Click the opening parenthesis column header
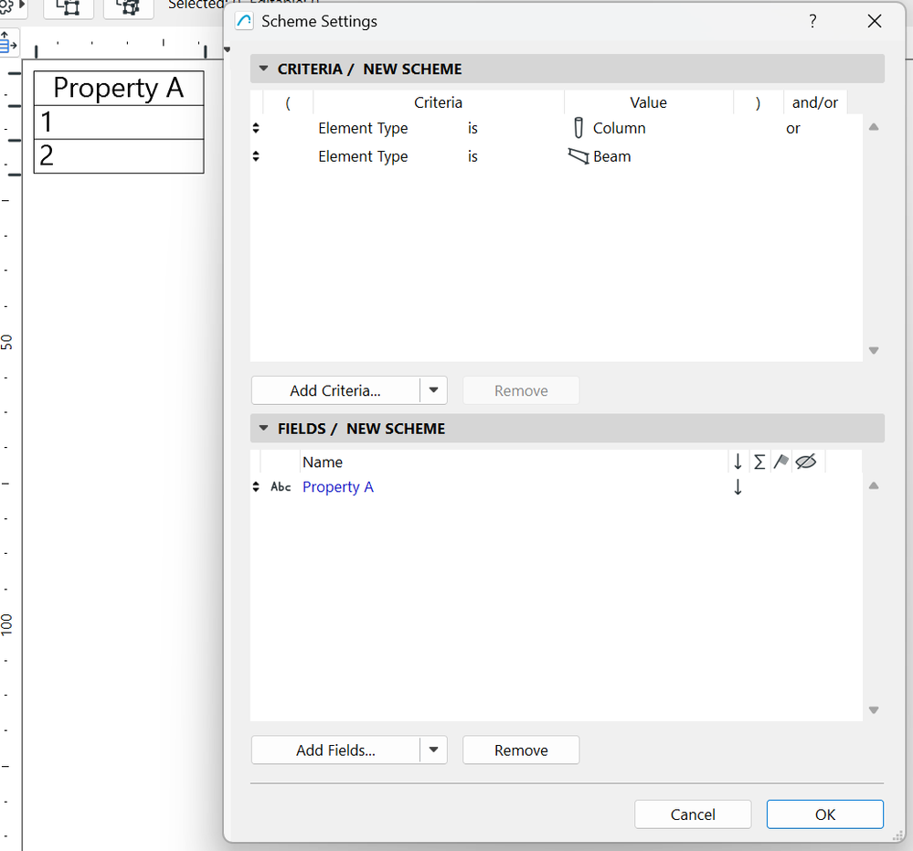Screen dimensions: 913x851 coord(288,103)
